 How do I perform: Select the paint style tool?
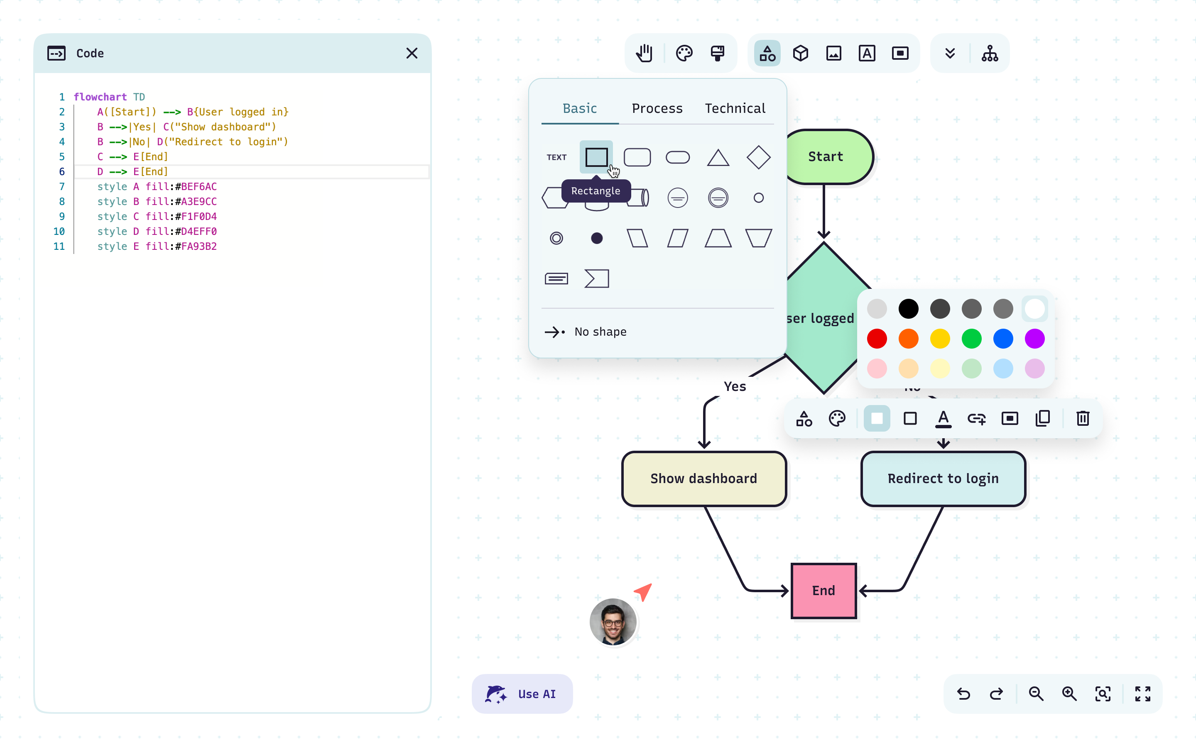[x=718, y=53]
